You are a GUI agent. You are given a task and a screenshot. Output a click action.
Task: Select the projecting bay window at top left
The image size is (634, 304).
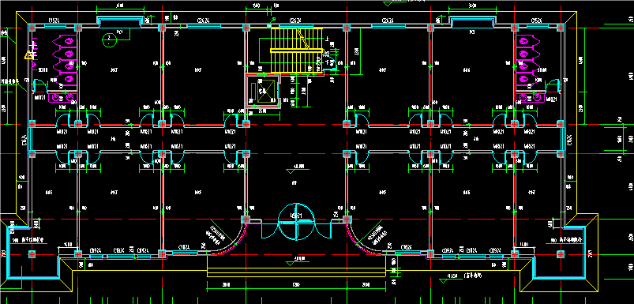120,23
